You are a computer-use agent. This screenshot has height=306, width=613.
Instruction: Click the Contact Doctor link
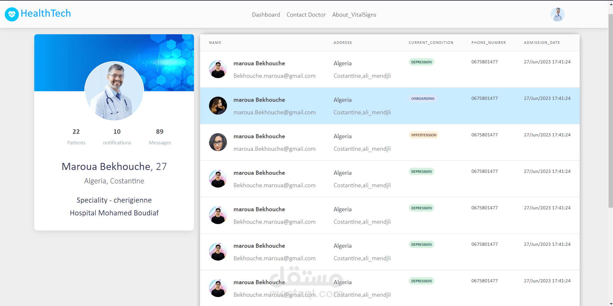(x=306, y=14)
